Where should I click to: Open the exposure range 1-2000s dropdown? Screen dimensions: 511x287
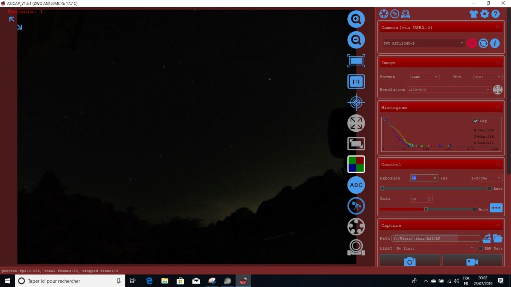click(x=486, y=178)
